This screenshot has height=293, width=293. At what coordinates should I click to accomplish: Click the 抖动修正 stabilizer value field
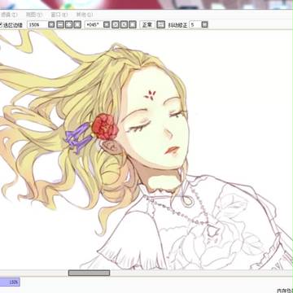click(x=195, y=24)
